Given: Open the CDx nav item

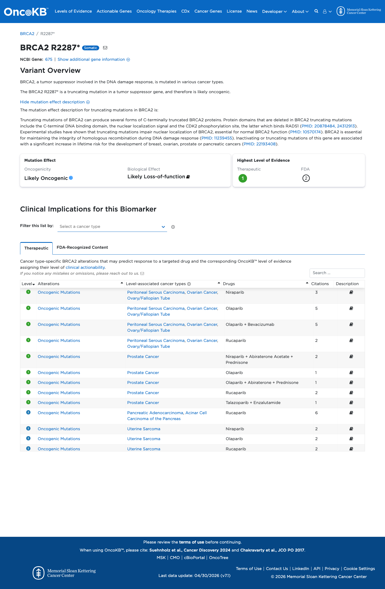Looking at the screenshot, I should 185,11.
